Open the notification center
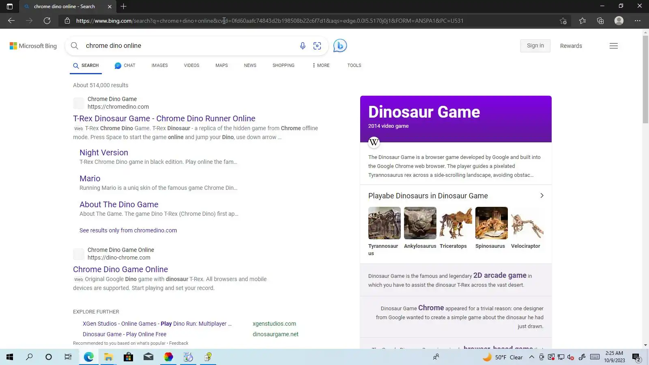Screen dimensions: 649x365 pyautogui.click(x=636, y=357)
